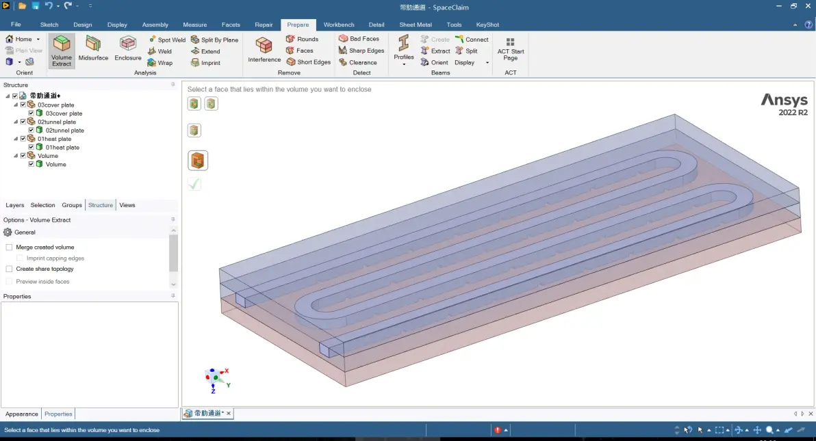The image size is (816, 441).
Task: Collapse the Volume tree node
Action: 16,155
